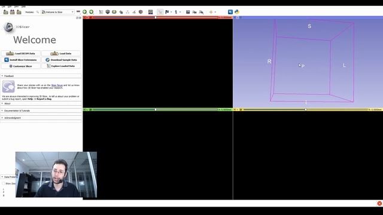383x215 pixels.
Task: Click the Load Data button
Action: point(61,53)
